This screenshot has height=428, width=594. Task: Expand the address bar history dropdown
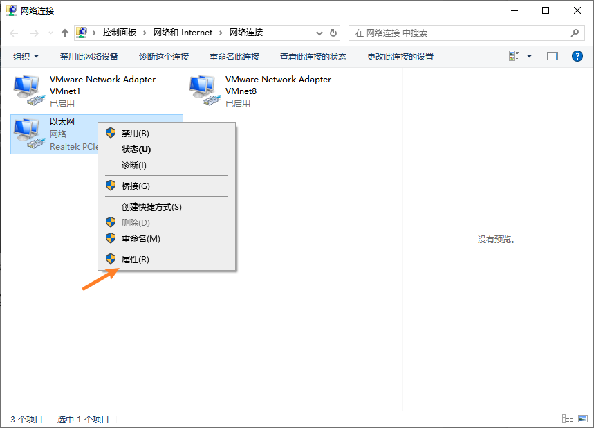coord(319,33)
